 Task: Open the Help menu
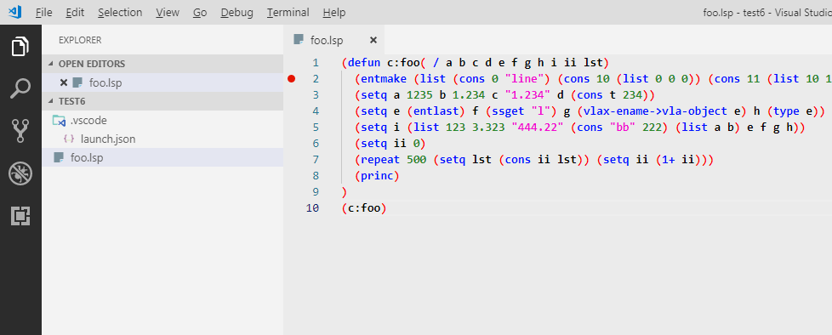pos(334,12)
